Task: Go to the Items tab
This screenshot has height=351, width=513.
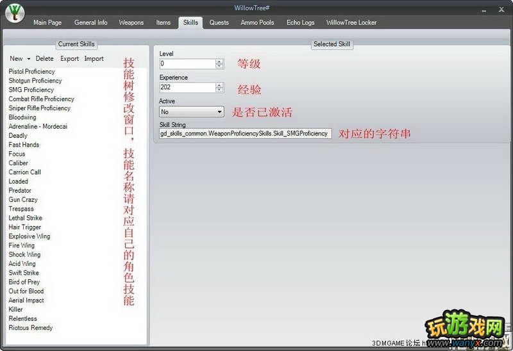Action: tap(163, 22)
